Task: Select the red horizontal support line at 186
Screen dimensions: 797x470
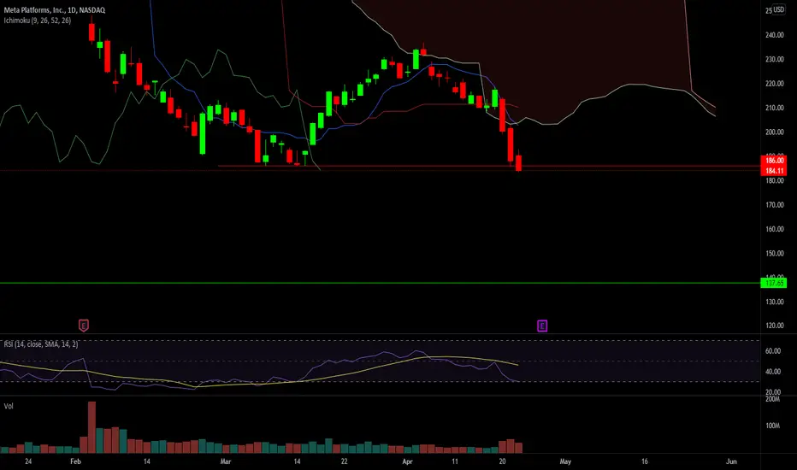Action: coord(488,166)
